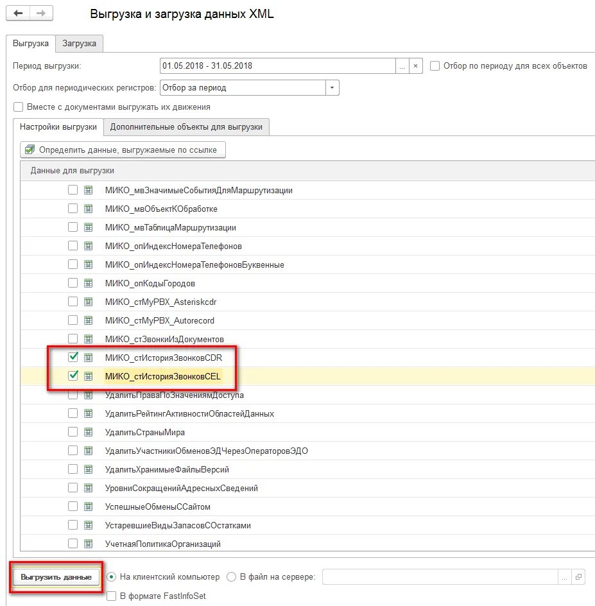Select row МИКО_мвОбъектКОбработке
Image resolution: width=595 pixels, height=606 pixels.
tap(307, 209)
